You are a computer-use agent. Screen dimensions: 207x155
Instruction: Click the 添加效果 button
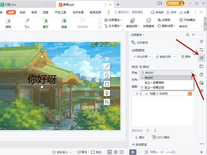[x=142, y=57]
